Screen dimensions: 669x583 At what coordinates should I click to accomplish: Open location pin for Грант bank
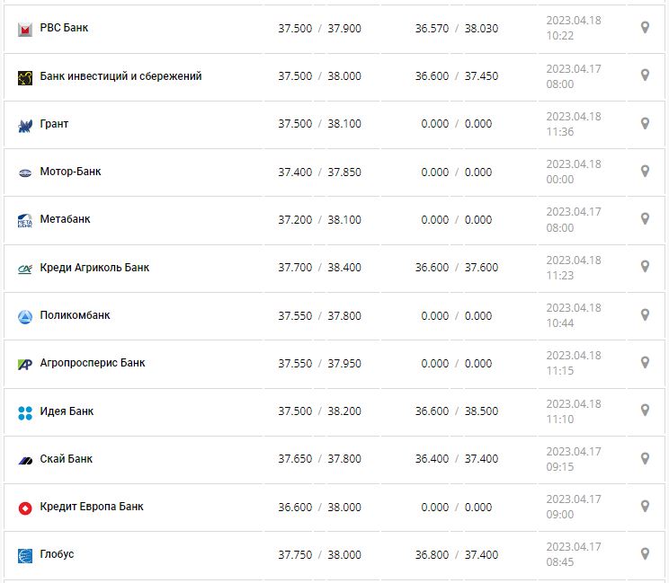coord(645,123)
